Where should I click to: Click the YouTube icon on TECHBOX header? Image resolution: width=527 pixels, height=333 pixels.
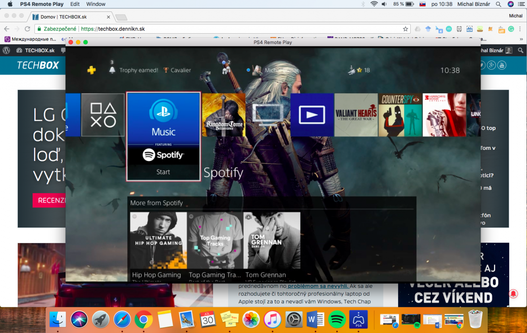[x=502, y=65]
